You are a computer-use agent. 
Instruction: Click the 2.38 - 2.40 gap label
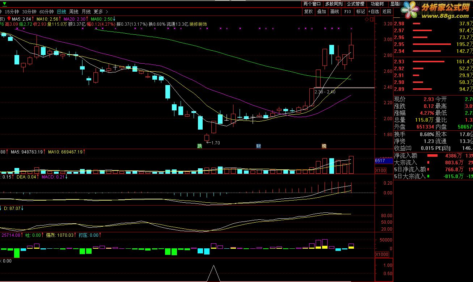(x=325, y=92)
